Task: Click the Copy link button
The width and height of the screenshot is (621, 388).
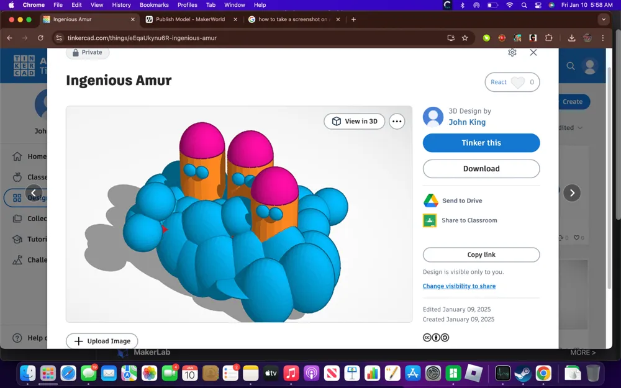Action: coord(481,255)
